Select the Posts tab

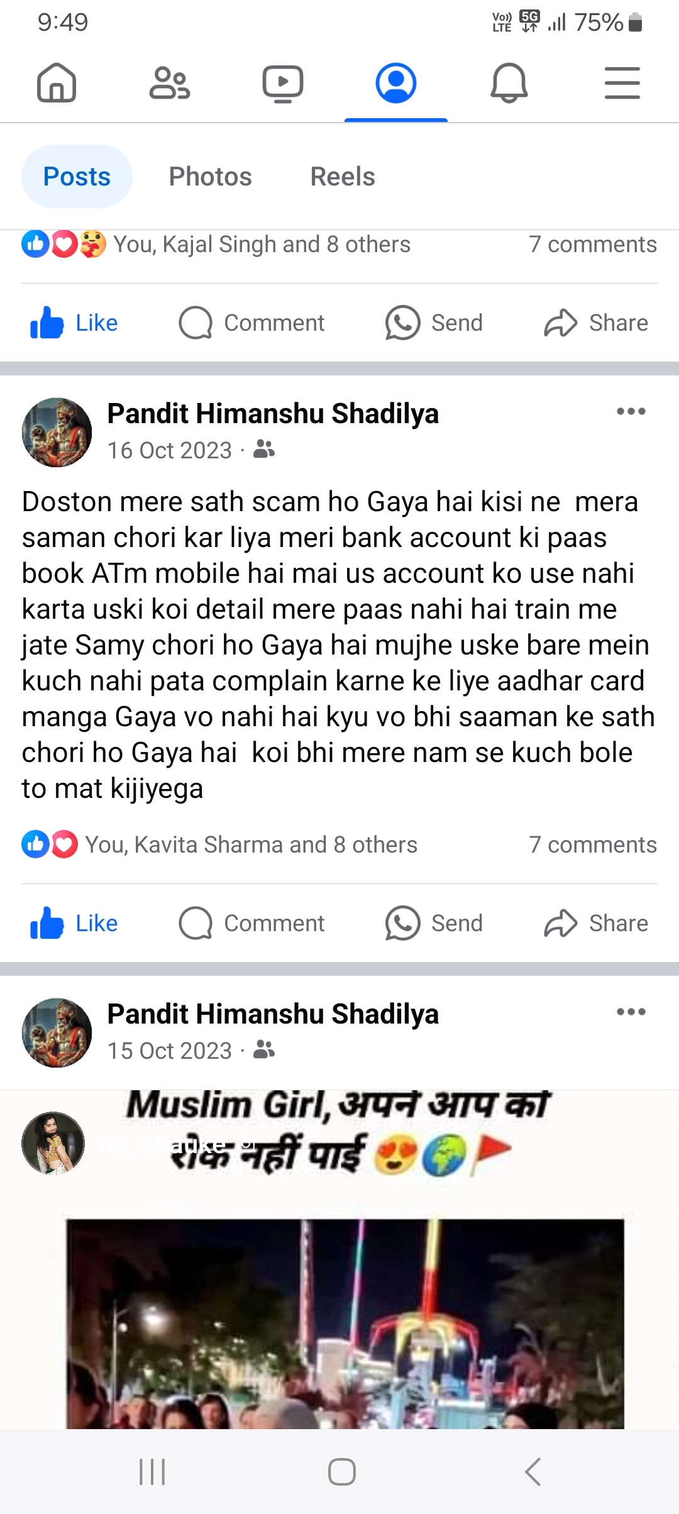(77, 177)
